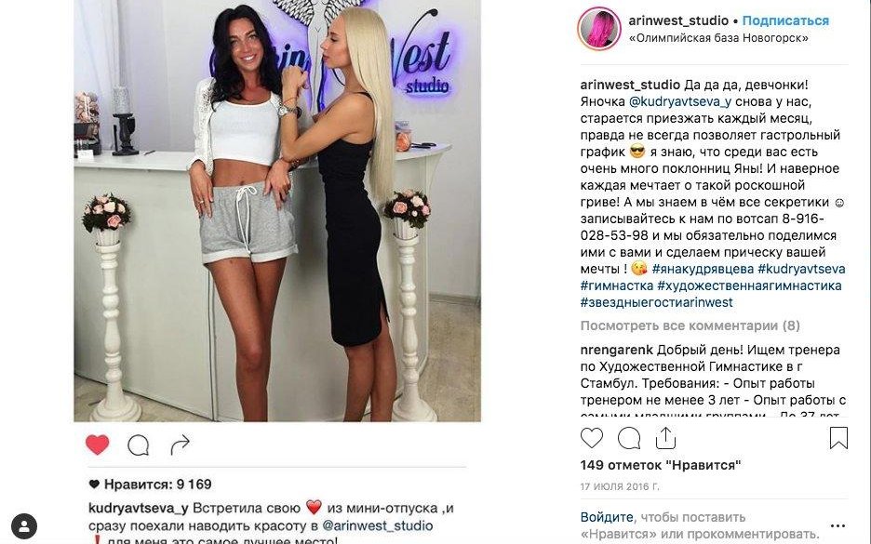
Task: Click the Подписаться follow button
Action: [x=785, y=20]
